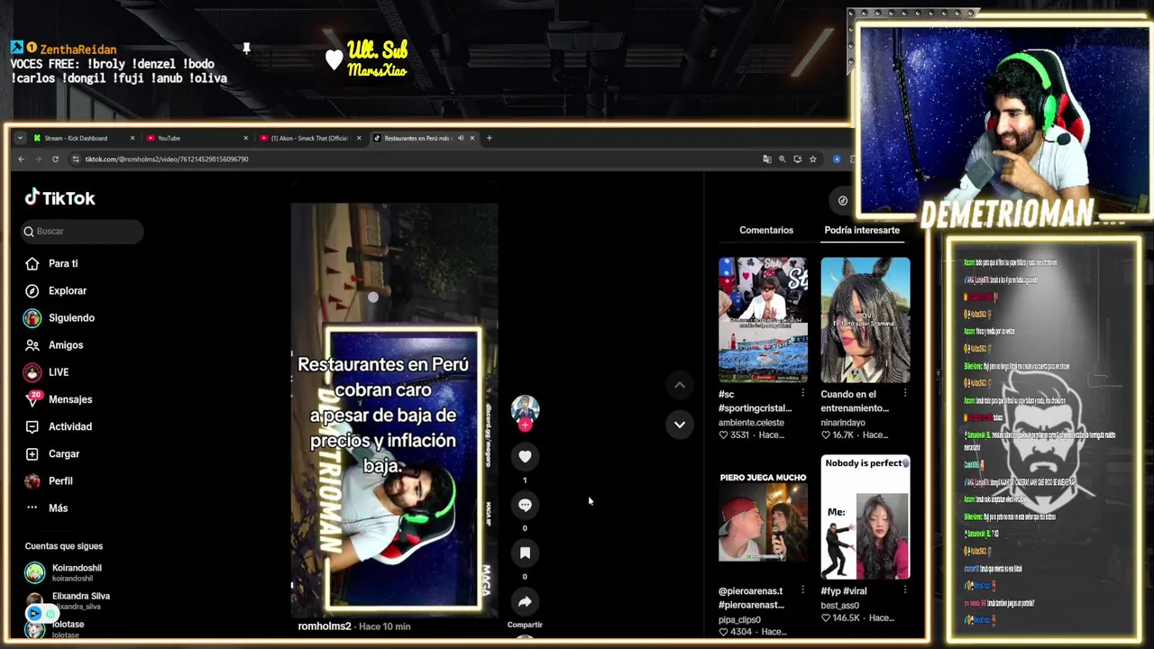Open options for Cuando en el entrenamiento video
Image resolution: width=1154 pixels, height=649 pixels.
click(905, 393)
